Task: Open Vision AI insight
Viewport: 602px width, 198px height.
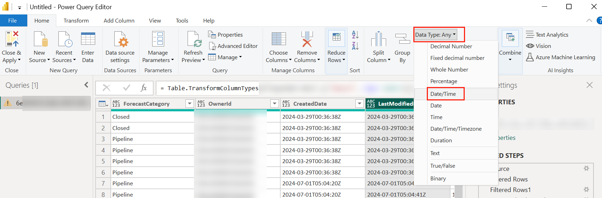Action: [538, 46]
